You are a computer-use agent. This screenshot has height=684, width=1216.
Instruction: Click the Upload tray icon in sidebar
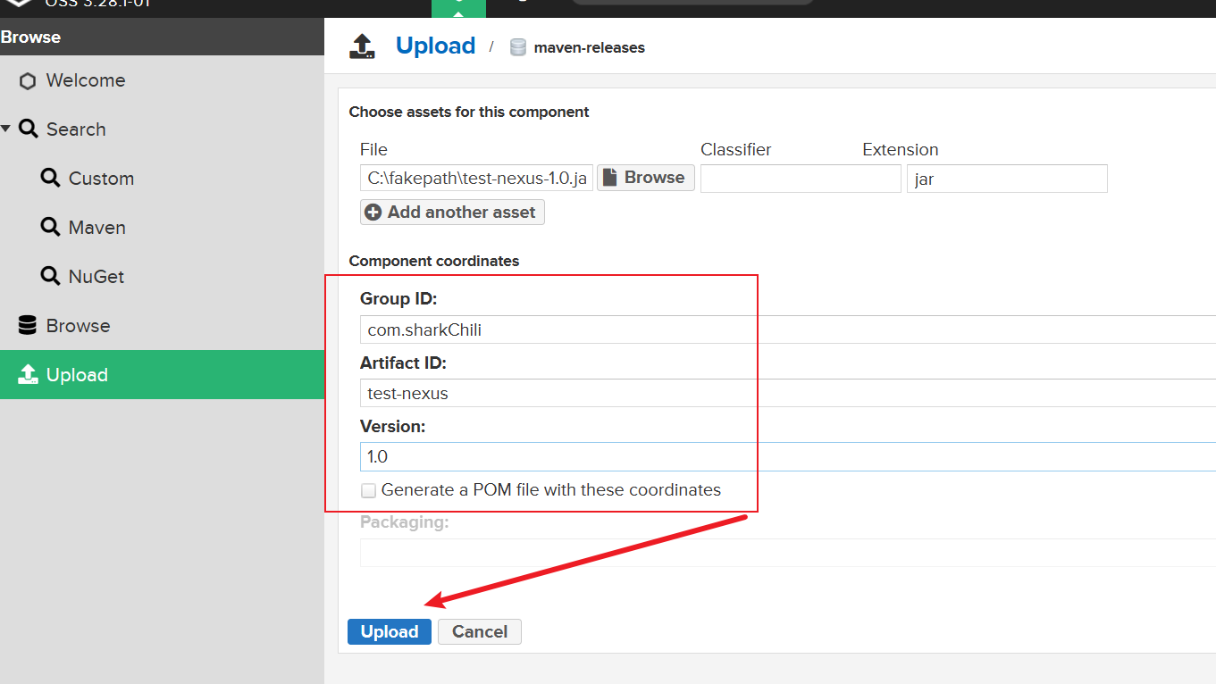click(28, 375)
